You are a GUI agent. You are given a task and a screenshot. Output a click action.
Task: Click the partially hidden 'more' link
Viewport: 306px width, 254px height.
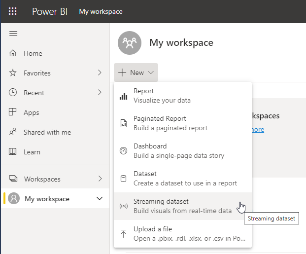click(x=258, y=130)
